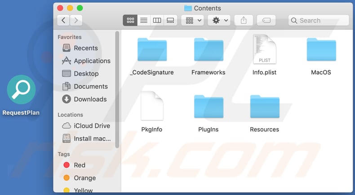The width and height of the screenshot is (355, 195).
Task: Click the Frameworks folder name label
Action: coord(209,72)
